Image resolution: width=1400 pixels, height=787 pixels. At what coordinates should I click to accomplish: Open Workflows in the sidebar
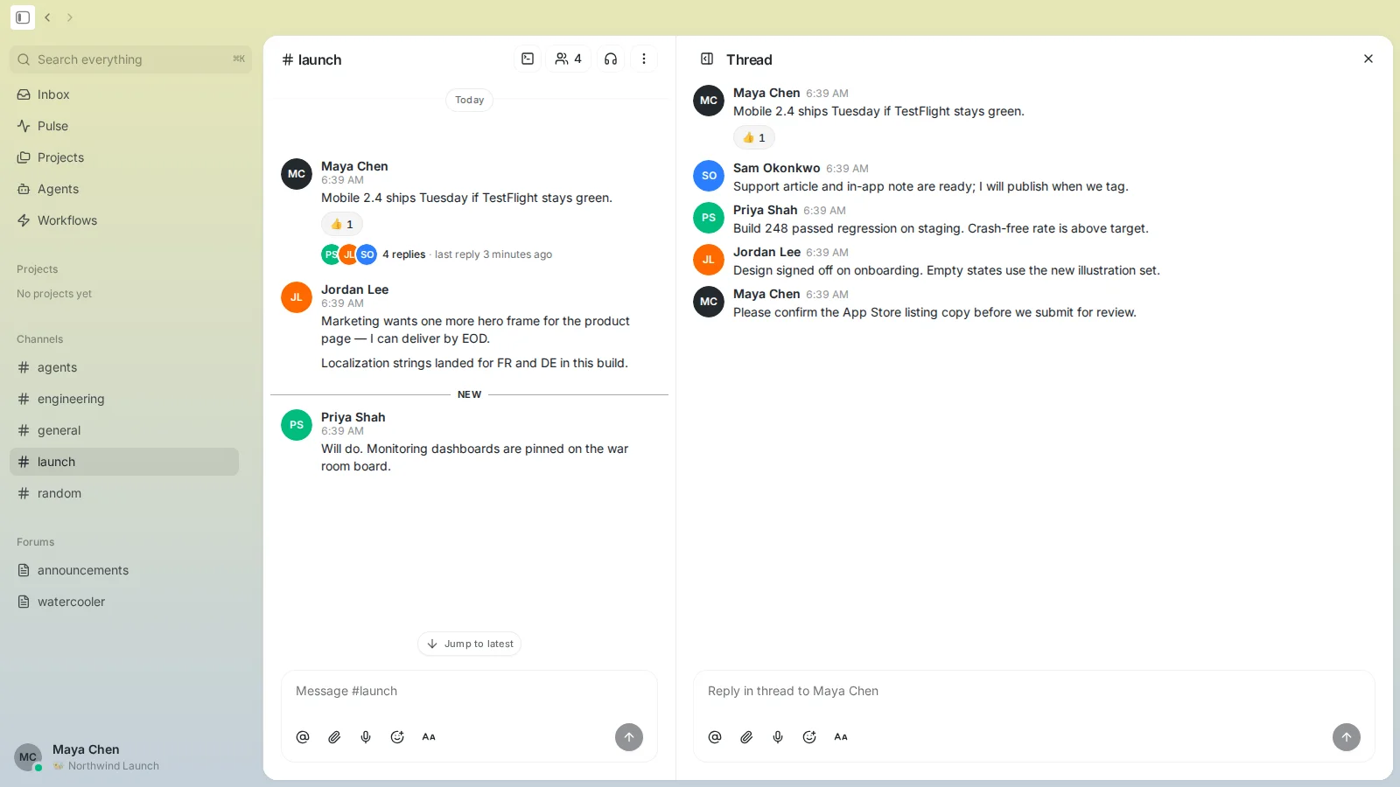coord(124,220)
